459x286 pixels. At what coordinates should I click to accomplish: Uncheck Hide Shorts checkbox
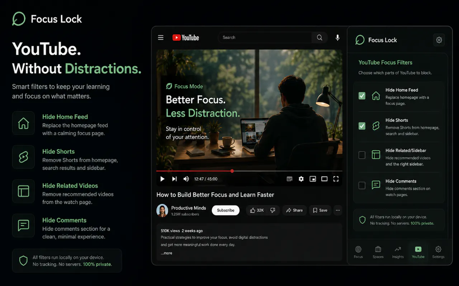[x=362, y=126]
